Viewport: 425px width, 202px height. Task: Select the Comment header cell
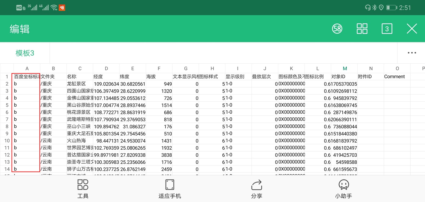[397, 77]
